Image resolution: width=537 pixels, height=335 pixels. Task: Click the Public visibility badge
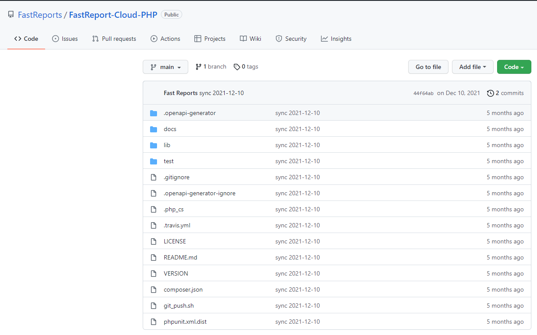(x=171, y=15)
